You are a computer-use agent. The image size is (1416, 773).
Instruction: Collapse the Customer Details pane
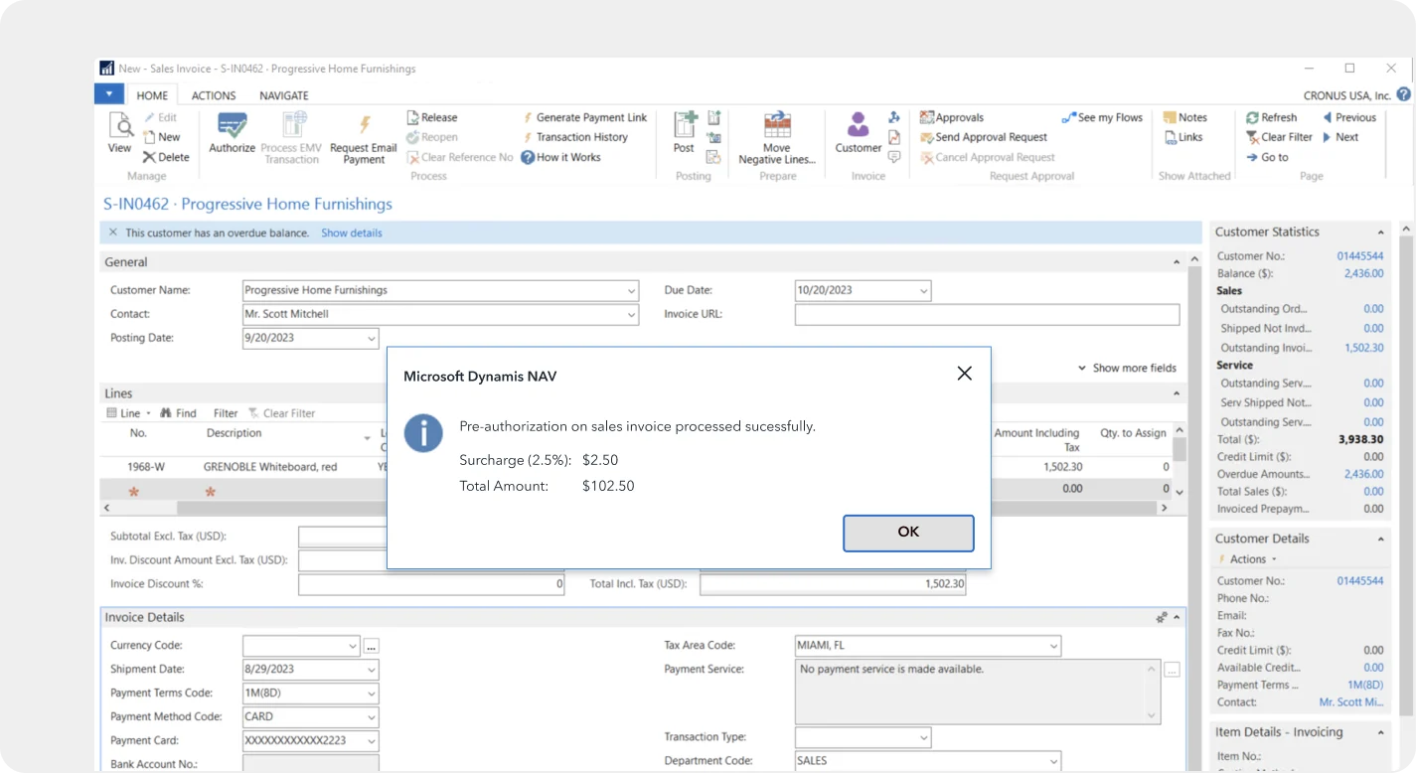point(1381,539)
